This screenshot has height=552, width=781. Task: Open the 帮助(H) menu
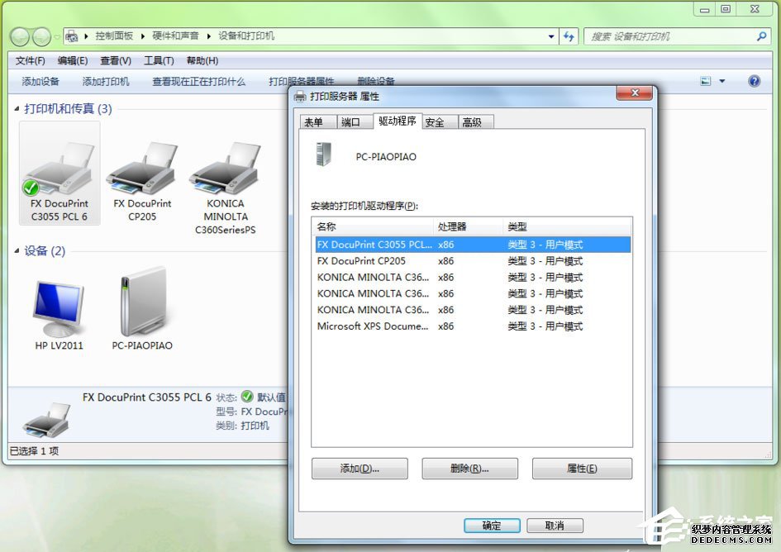pos(202,61)
